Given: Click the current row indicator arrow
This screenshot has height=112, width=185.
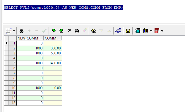Looking at the screenshot, I should click(6, 43).
